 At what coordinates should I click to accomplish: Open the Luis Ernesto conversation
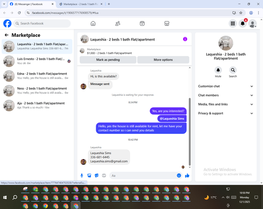[x=37, y=61]
